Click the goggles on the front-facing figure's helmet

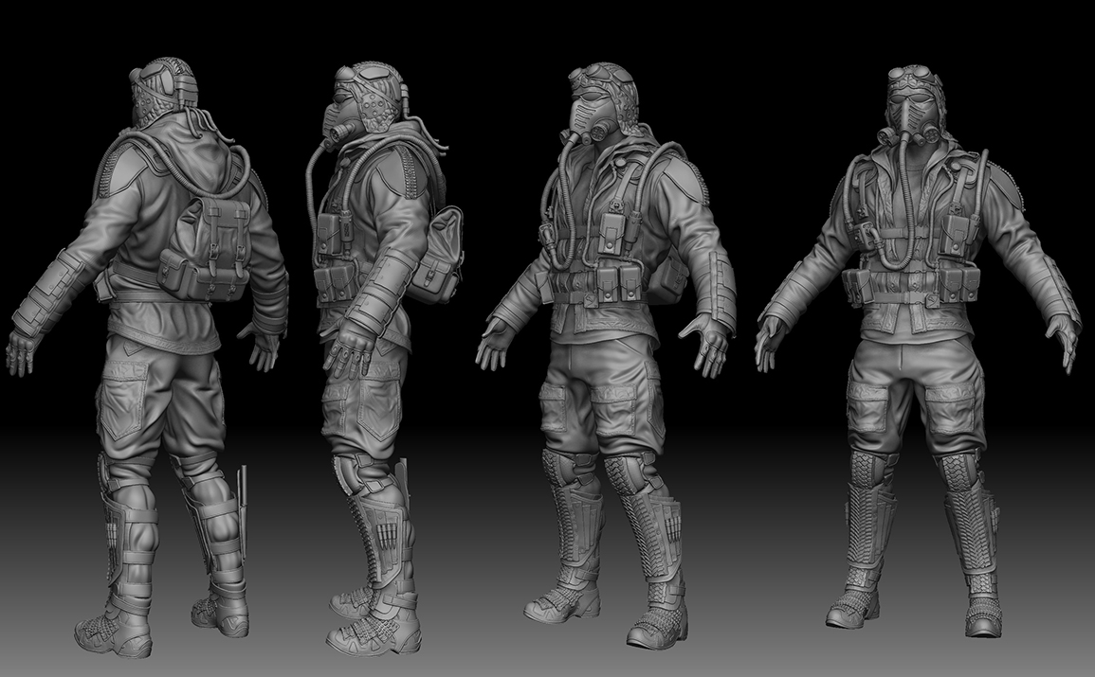(x=911, y=77)
